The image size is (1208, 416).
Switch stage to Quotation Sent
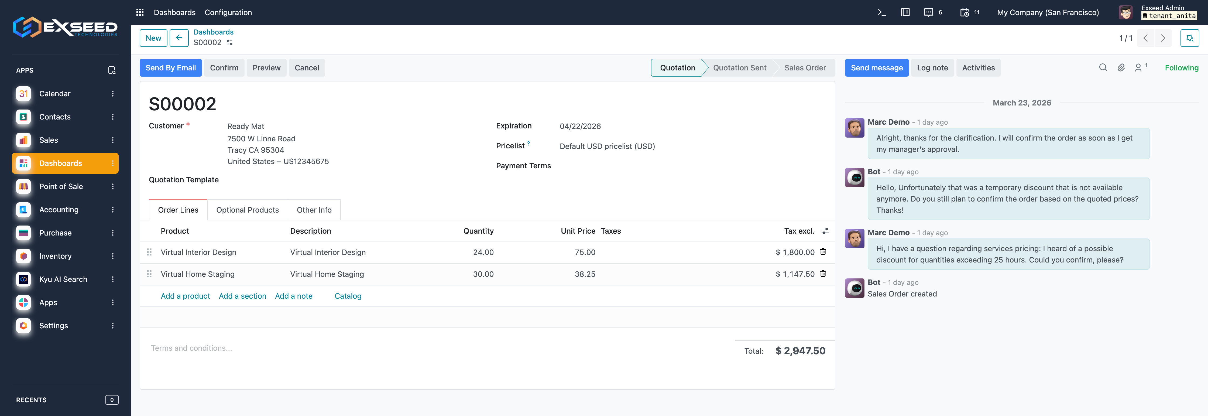(739, 67)
